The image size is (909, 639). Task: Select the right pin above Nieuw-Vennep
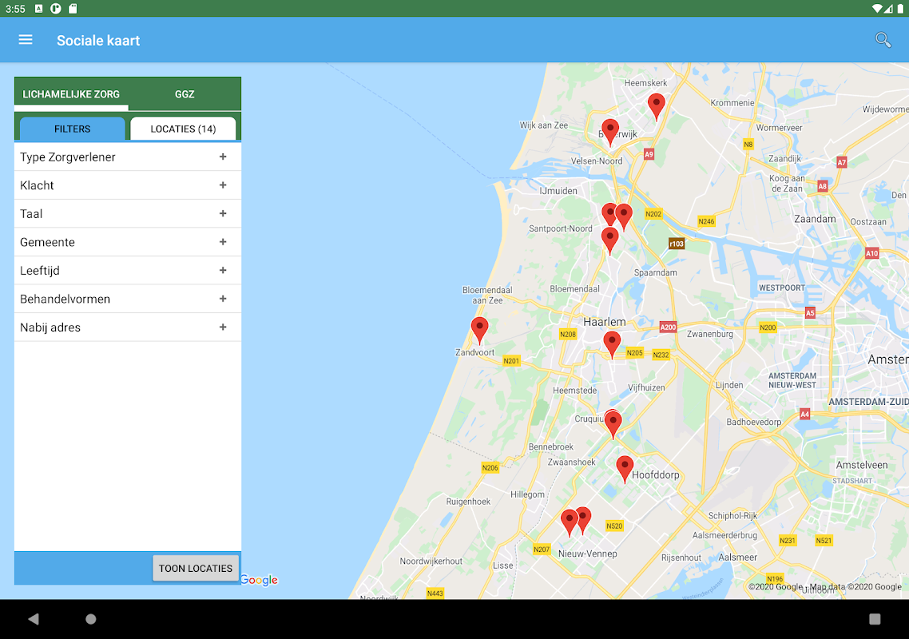[583, 520]
